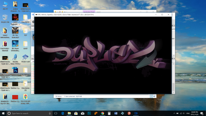The image size is (206, 116).
Task: Select '01. The blues.mp3' on the desktop
Action: click(x=15, y=33)
